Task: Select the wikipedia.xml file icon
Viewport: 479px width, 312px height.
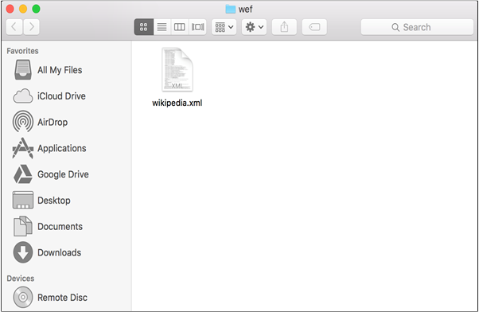Action: click(177, 69)
